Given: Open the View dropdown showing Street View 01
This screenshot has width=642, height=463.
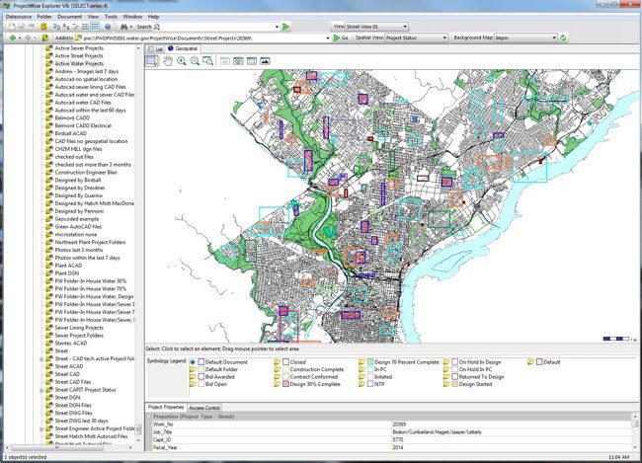Looking at the screenshot, I should click(377, 27).
